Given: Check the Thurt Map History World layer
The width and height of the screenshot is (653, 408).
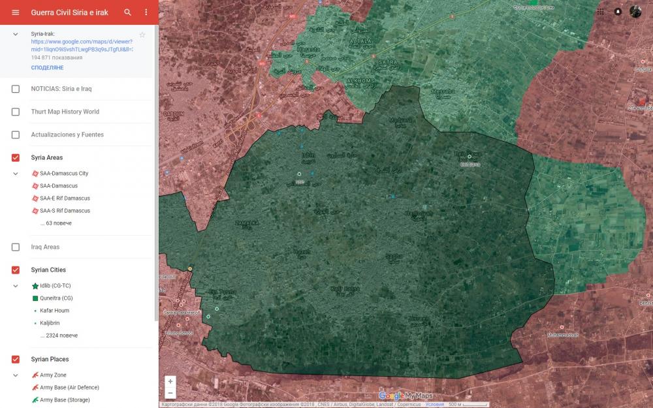Looking at the screenshot, I should (16, 112).
